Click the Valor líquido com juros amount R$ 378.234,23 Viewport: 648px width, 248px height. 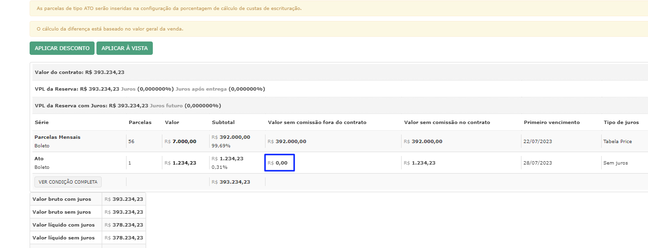point(124,225)
